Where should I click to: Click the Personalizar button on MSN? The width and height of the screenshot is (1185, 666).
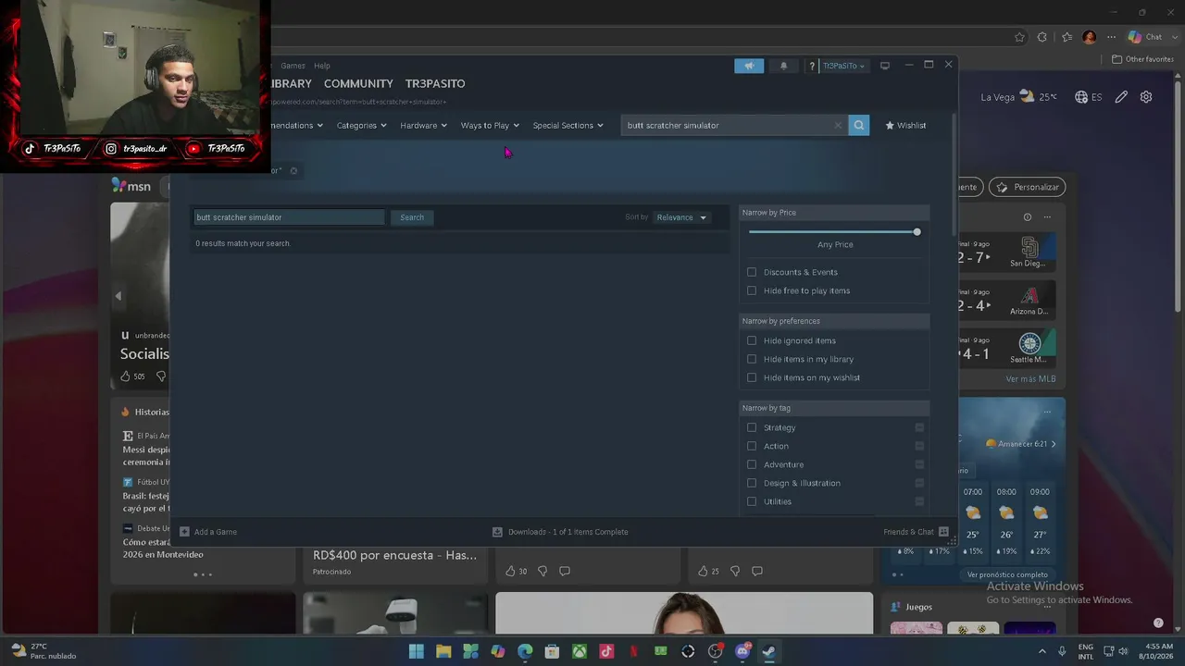coord(1028,187)
